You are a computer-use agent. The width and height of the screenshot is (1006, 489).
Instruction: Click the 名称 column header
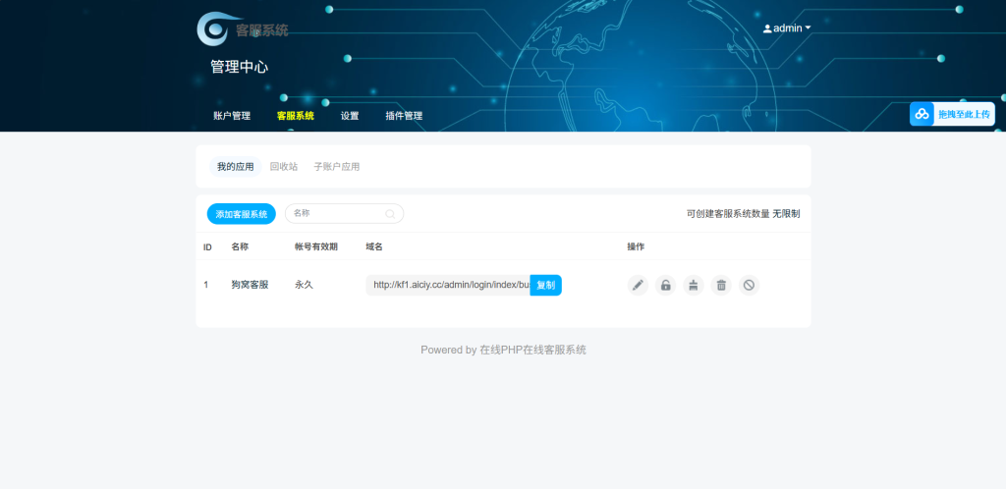click(x=240, y=246)
